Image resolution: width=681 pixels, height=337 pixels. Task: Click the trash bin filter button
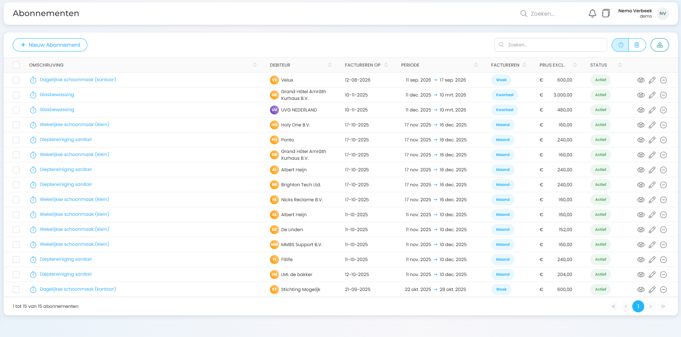tap(637, 45)
